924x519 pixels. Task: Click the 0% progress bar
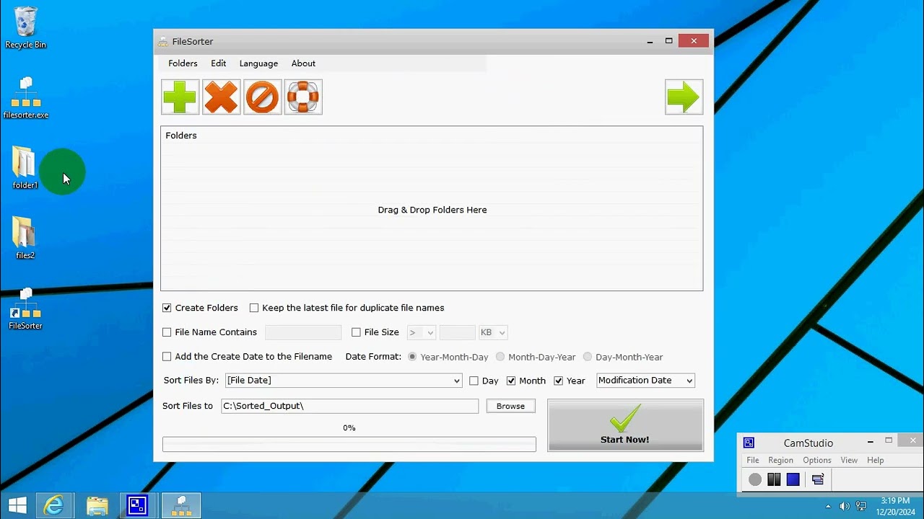tap(349, 444)
